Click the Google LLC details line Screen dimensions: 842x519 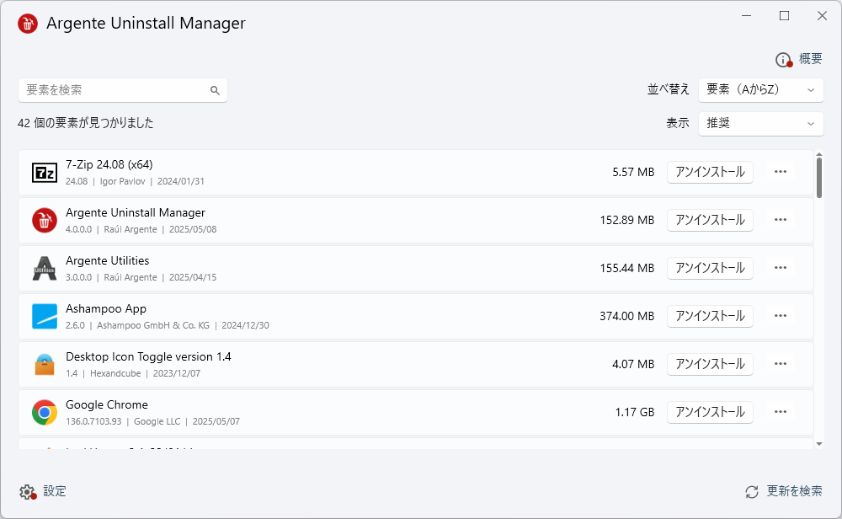[x=152, y=422]
